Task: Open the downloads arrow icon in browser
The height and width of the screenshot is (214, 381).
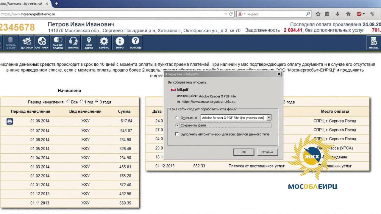Action: 338,14
